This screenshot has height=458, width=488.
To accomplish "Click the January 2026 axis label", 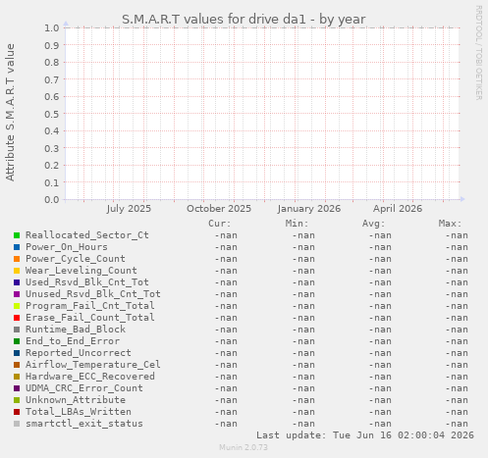I will coord(309,209).
